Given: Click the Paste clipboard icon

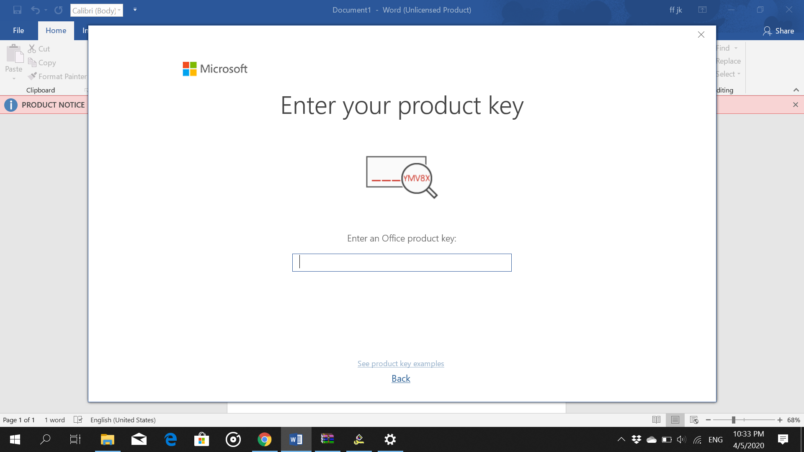Looking at the screenshot, I should click(x=14, y=54).
